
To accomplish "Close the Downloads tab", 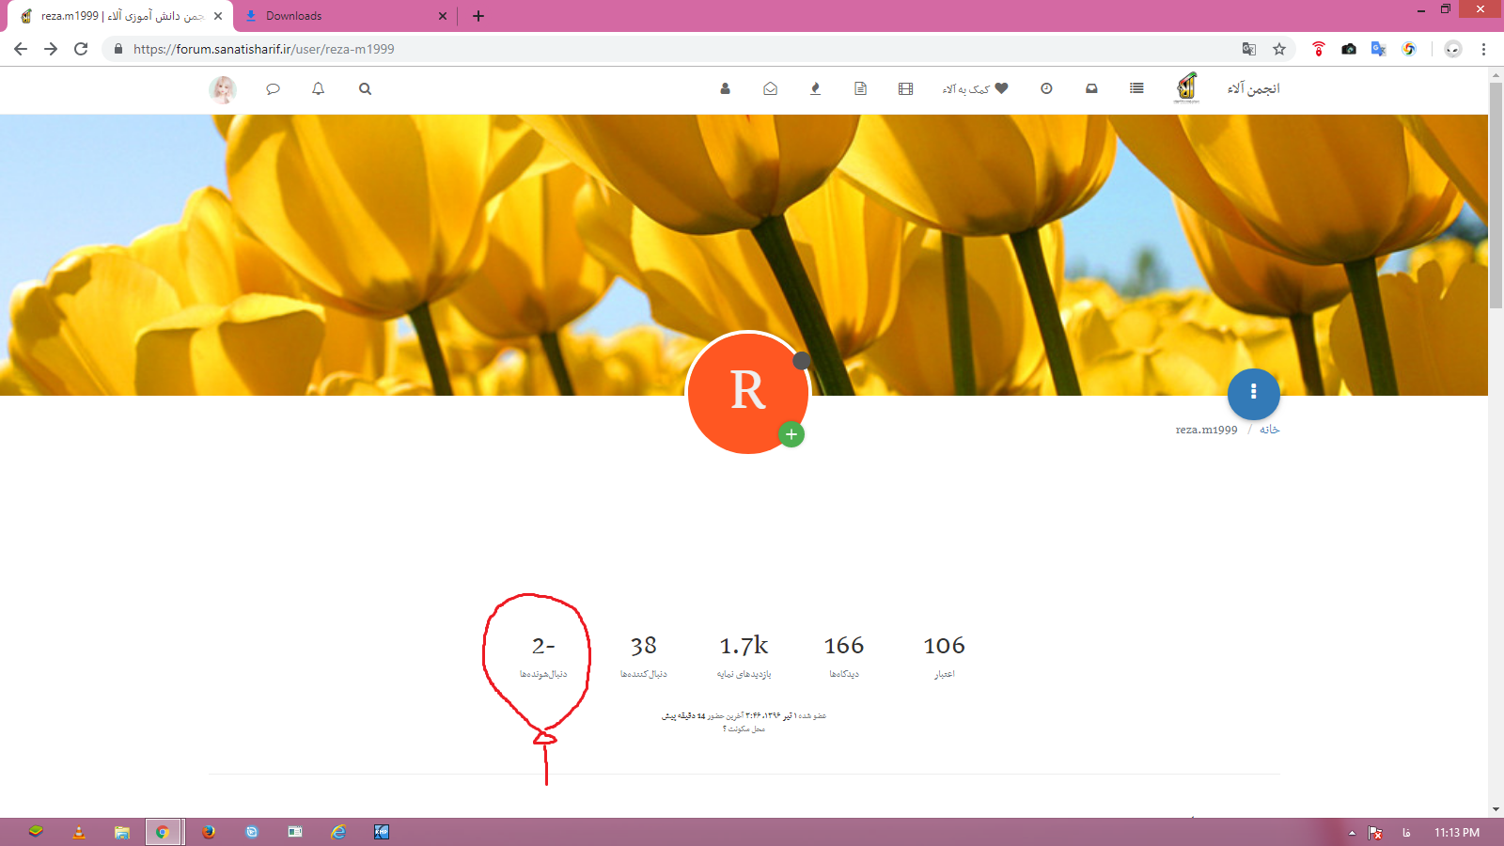I will coord(443,16).
